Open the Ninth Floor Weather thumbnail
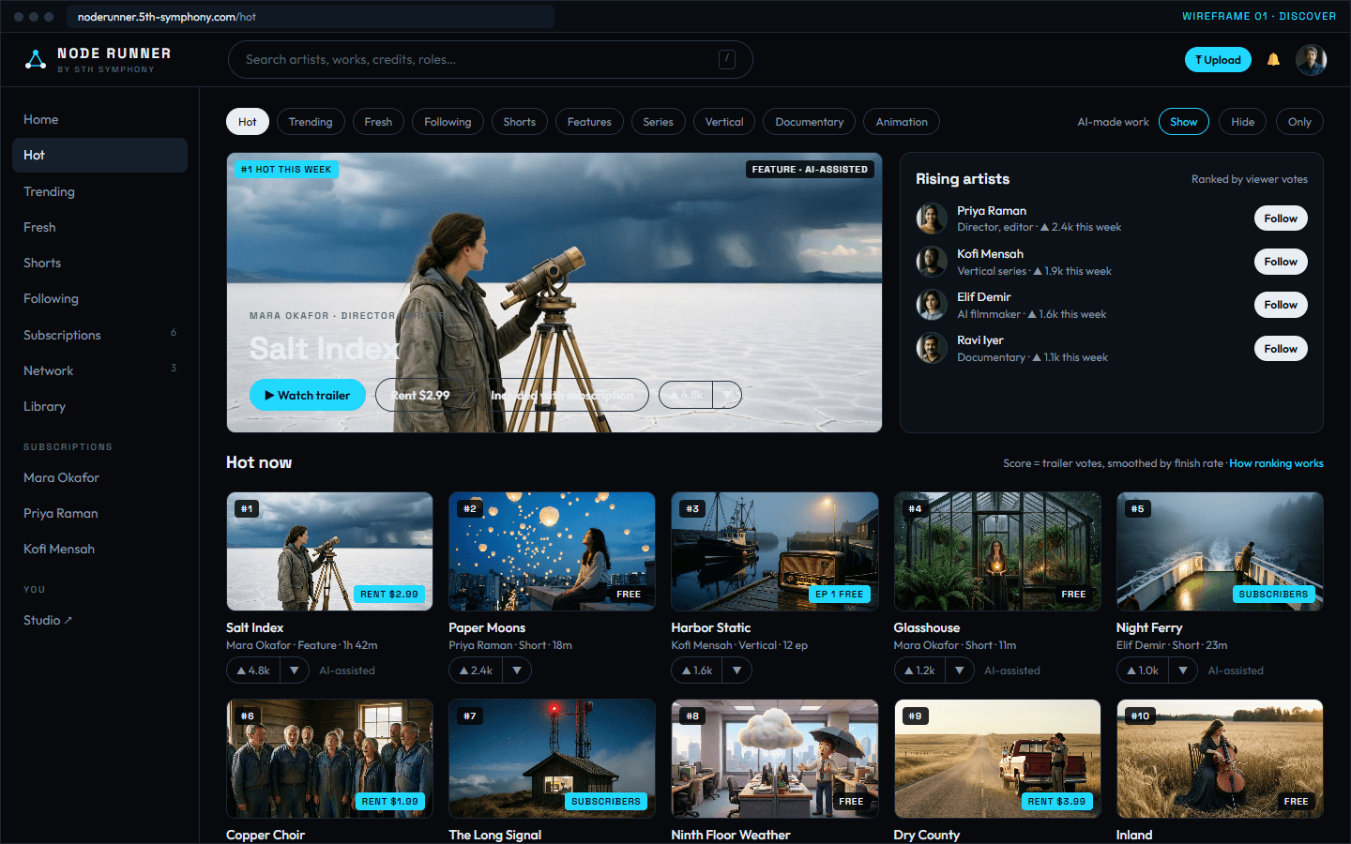The width and height of the screenshot is (1351, 844). pos(775,759)
